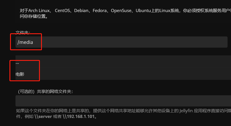Click the 文件夹 label above path field

point(23,33)
